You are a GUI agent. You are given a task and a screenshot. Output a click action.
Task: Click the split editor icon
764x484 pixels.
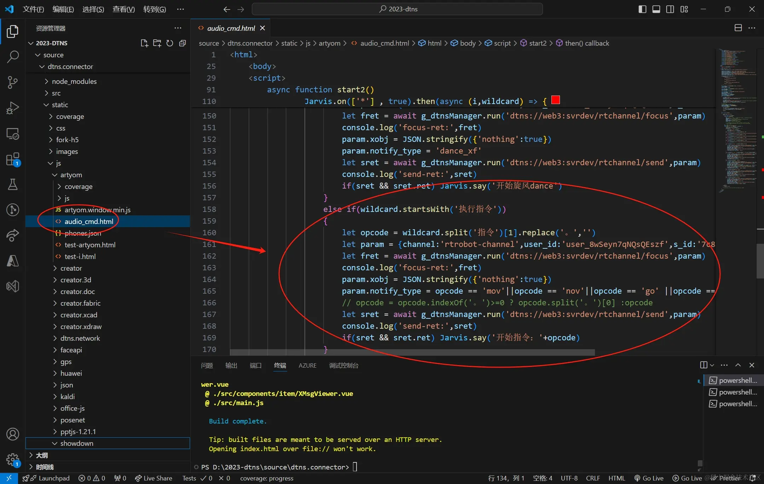point(738,28)
